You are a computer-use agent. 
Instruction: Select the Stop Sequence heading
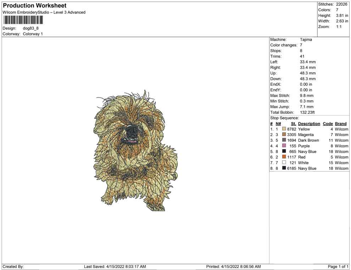[x=284, y=118]
